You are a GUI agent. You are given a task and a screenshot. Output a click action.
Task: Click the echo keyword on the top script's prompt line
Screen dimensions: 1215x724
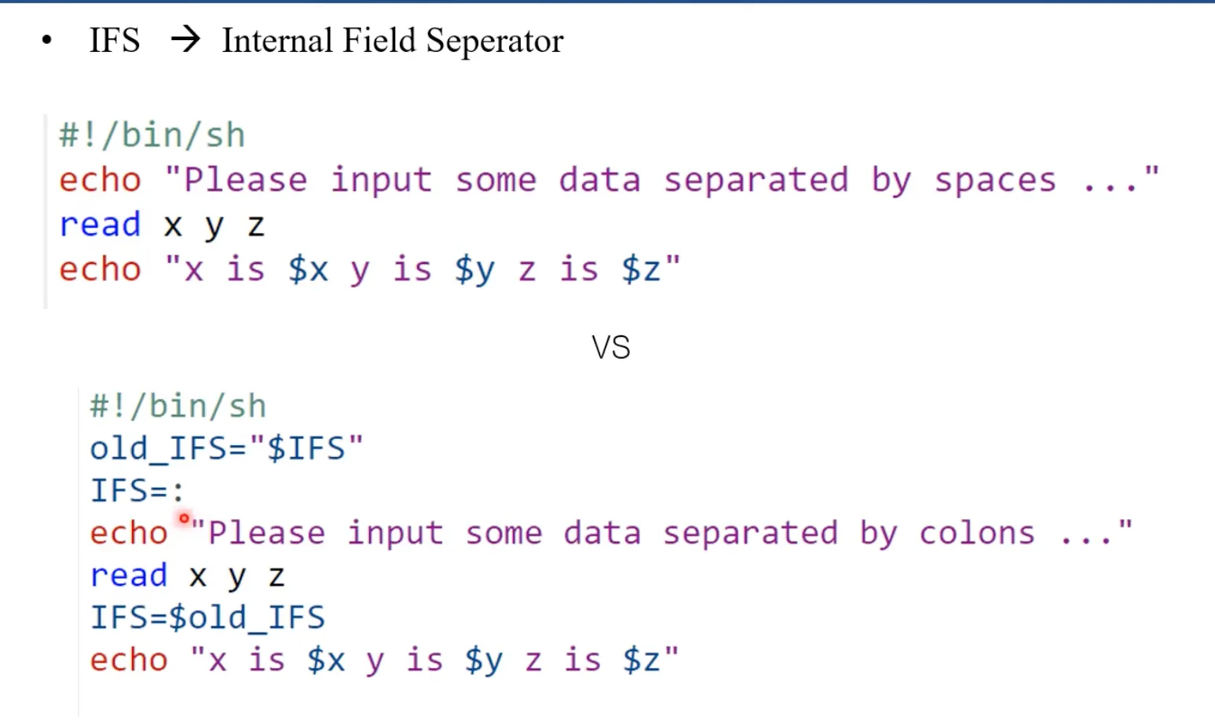pyautogui.click(x=100, y=181)
